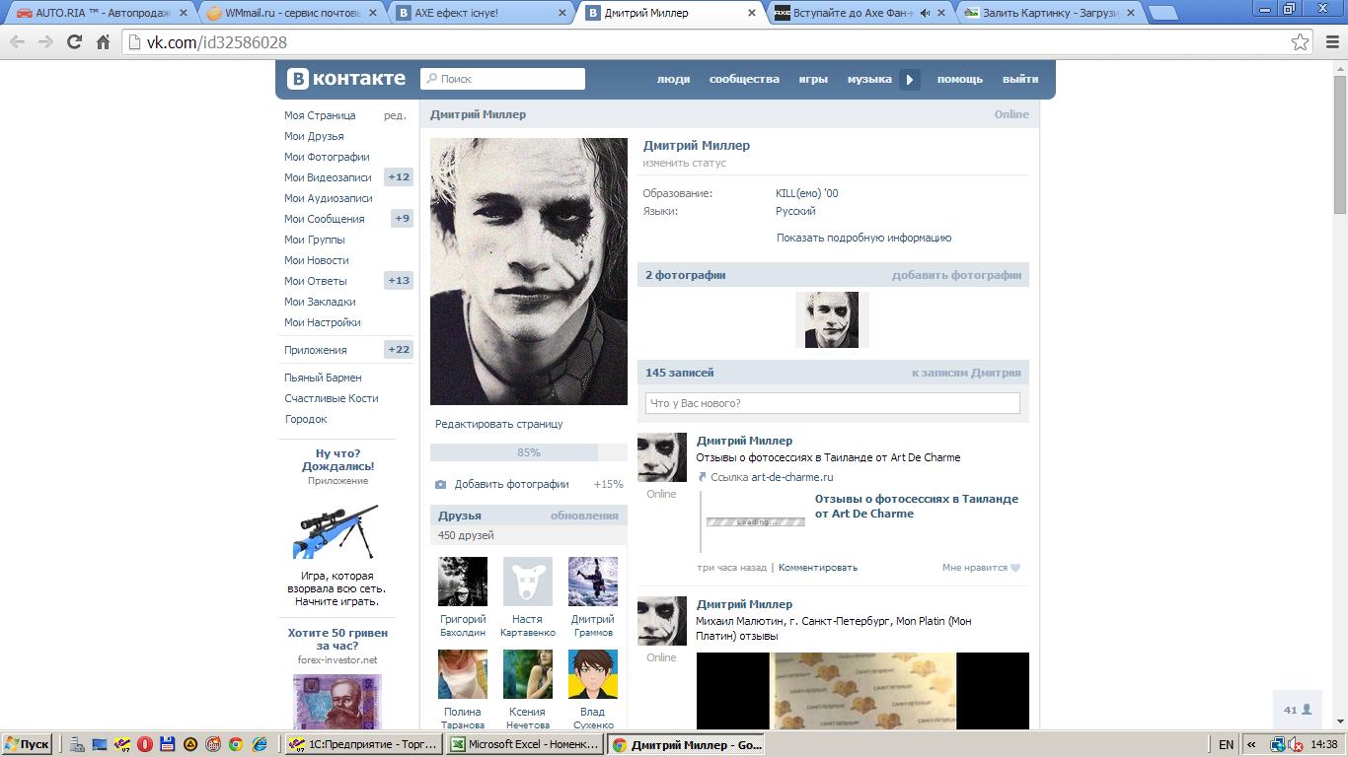
Task: Expand Показать подробную информацию
Action: [863, 238]
